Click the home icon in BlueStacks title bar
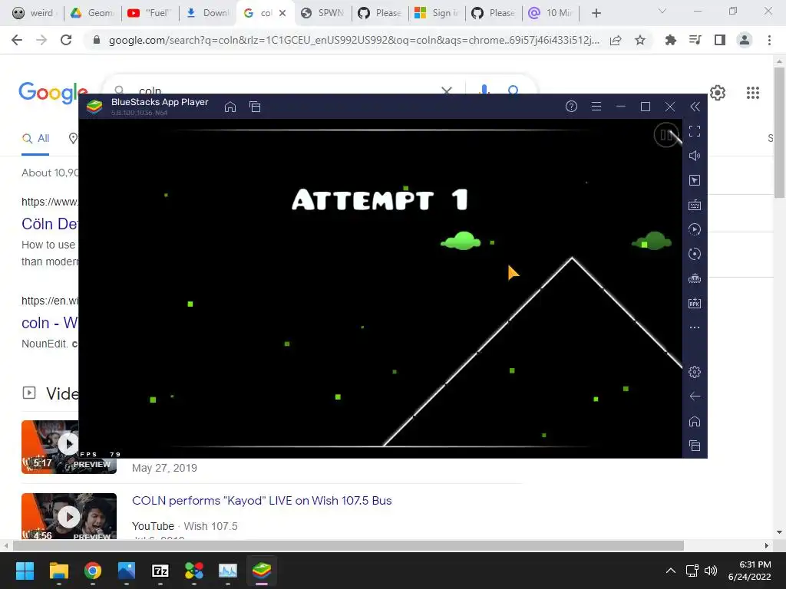 click(230, 107)
